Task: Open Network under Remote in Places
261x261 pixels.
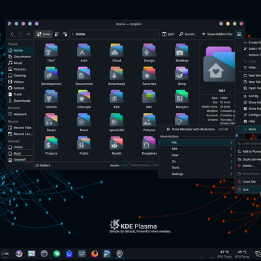Action: pyautogui.click(x=20, y=114)
